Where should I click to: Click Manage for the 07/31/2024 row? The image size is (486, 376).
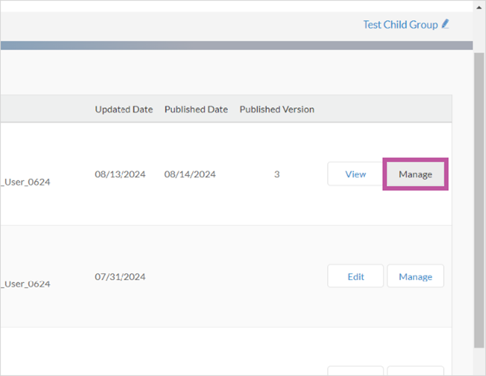(x=415, y=276)
